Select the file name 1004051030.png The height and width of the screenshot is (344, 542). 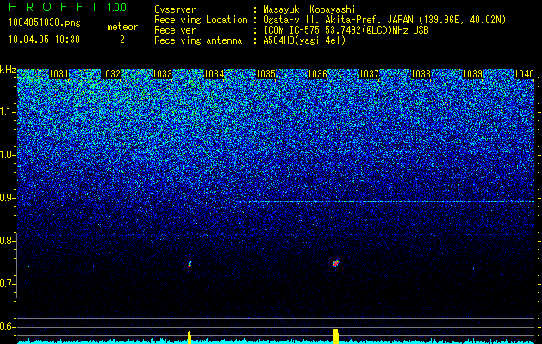point(45,22)
